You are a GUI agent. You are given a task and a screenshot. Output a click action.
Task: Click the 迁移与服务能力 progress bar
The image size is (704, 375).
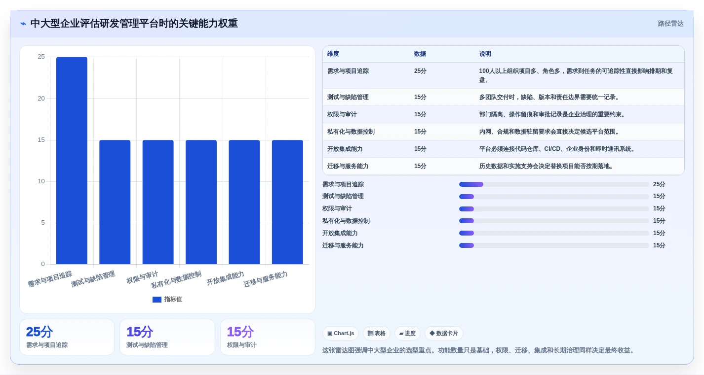click(554, 246)
